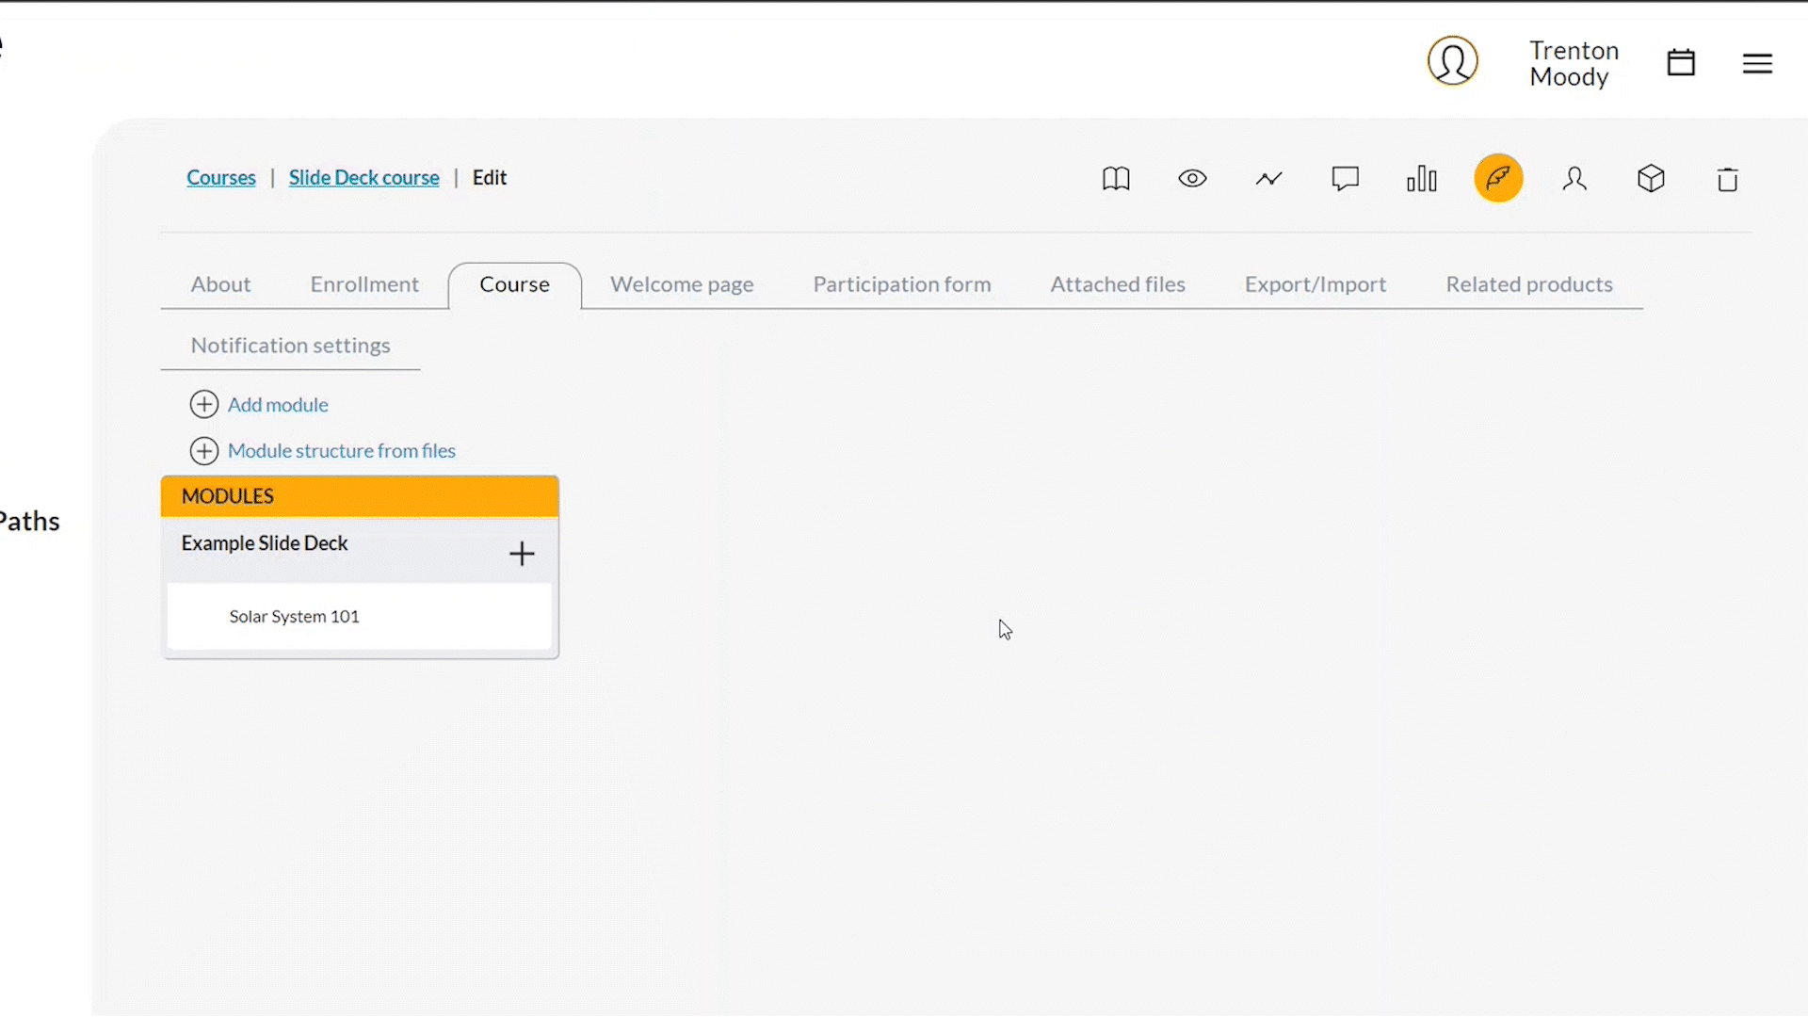This screenshot has height=1017, width=1808.
Task: Open the Slide Deck course breadcrumb
Action: click(x=363, y=178)
